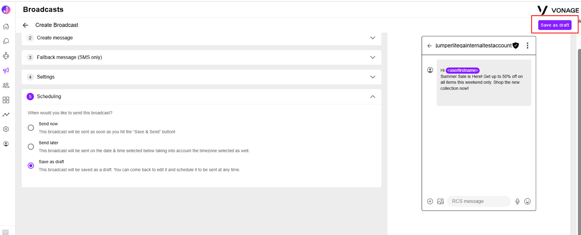Image resolution: width=581 pixels, height=235 pixels.
Task: Open the three-dot menu in preview header
Action: [x=528, y=45]
